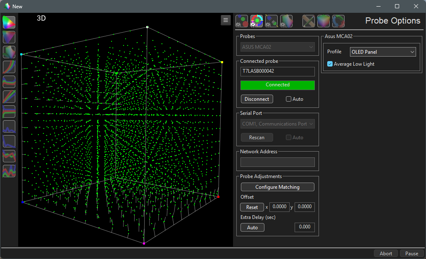Click the green Connected status bar
The height and width of the screenshot is (259, 426).
pos(277,85)
